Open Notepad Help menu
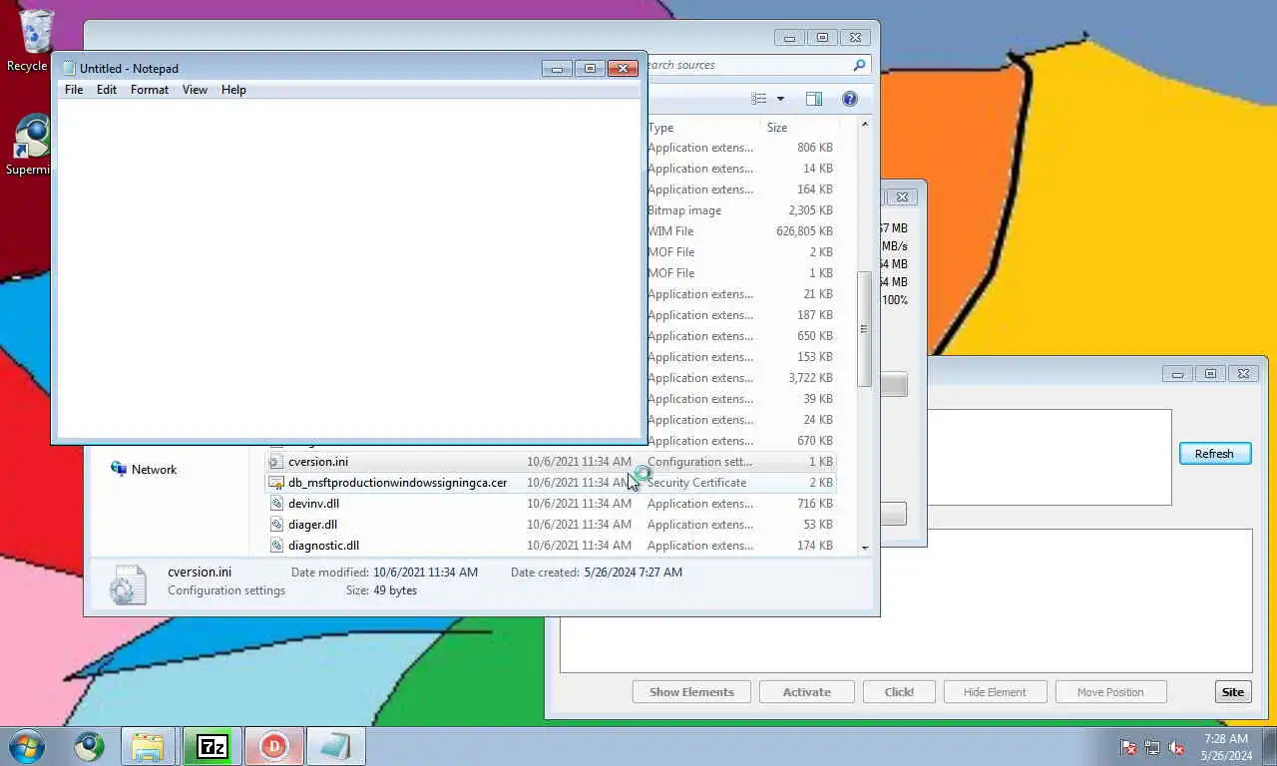This screenshot has height=766, width=1277. click(x=233, y=90)
